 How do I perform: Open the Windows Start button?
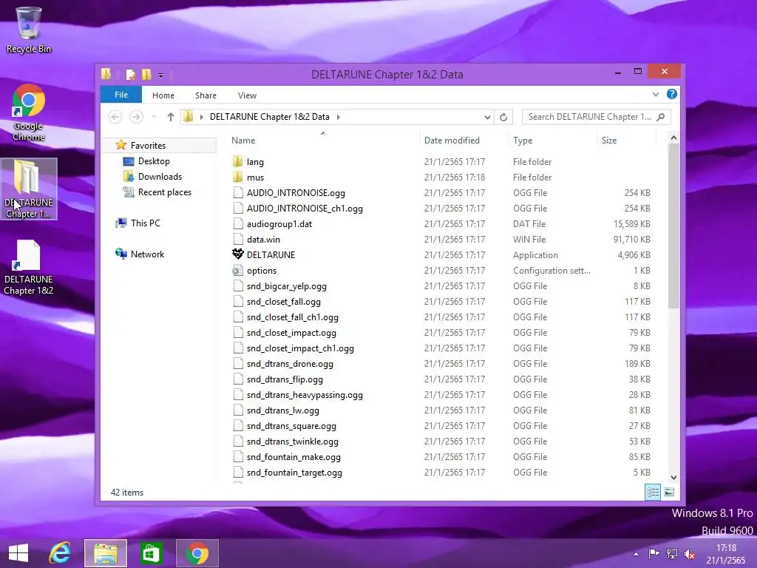tap(18, 553)
